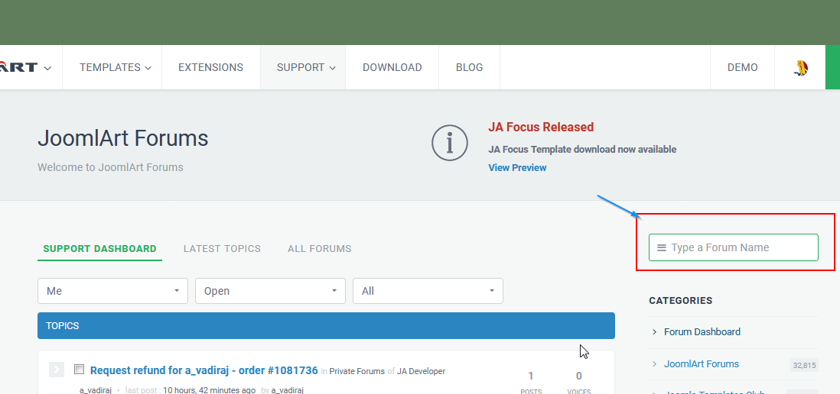Open the dropdown arrow next to logo
The image size is (840, 394).
(x=47, y=68)
